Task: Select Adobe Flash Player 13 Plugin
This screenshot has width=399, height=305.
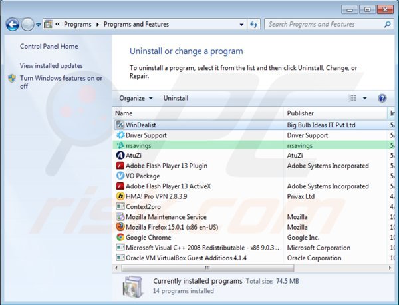Action: (x=167, y=166)
